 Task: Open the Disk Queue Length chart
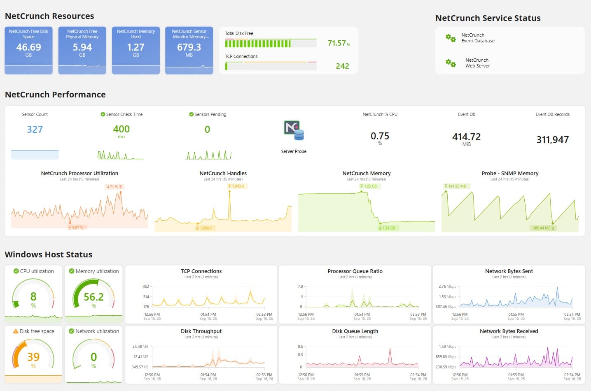(355, 354)
